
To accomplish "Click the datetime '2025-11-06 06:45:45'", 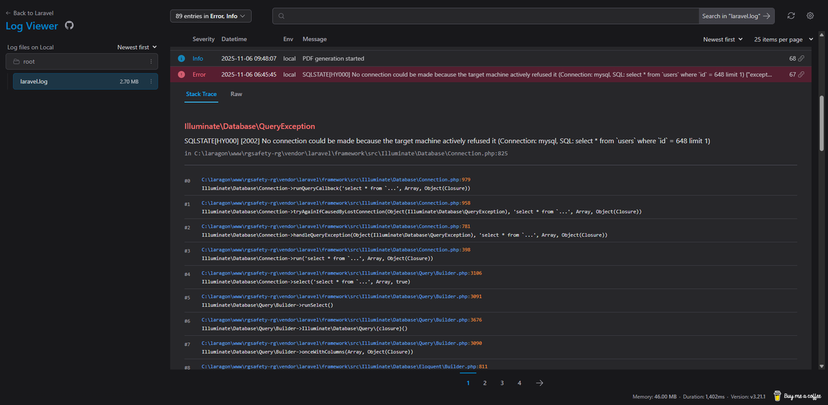I will [x=248, y=74].
